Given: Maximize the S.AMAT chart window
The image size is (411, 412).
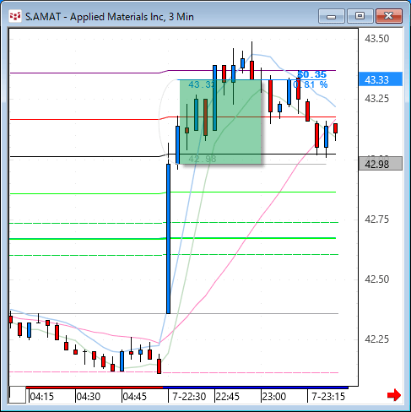Looking at the screenshot, I should pos(360,16).
